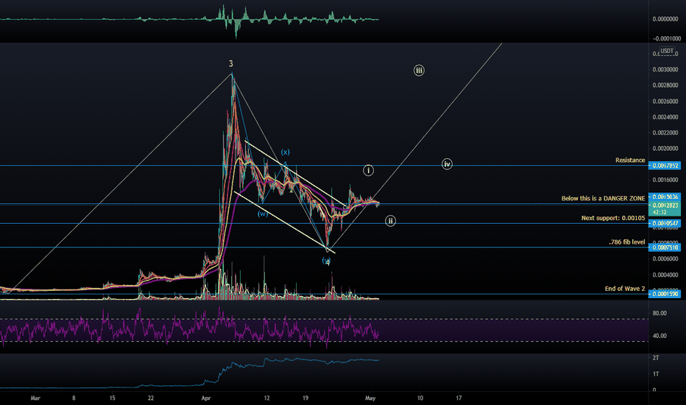Click the "Apr" date on the time axis

coord(206,398)
